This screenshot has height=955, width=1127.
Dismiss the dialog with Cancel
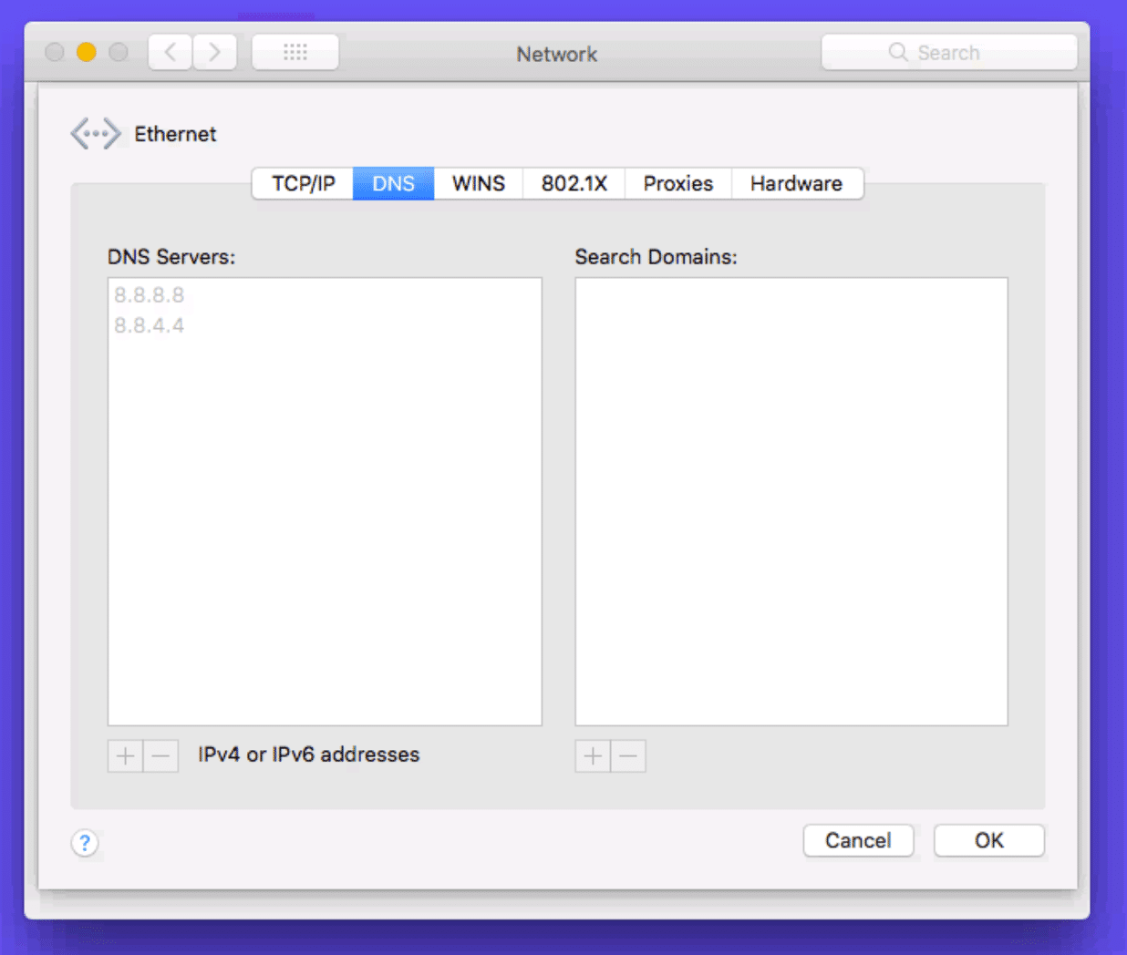tap(858, 840)
